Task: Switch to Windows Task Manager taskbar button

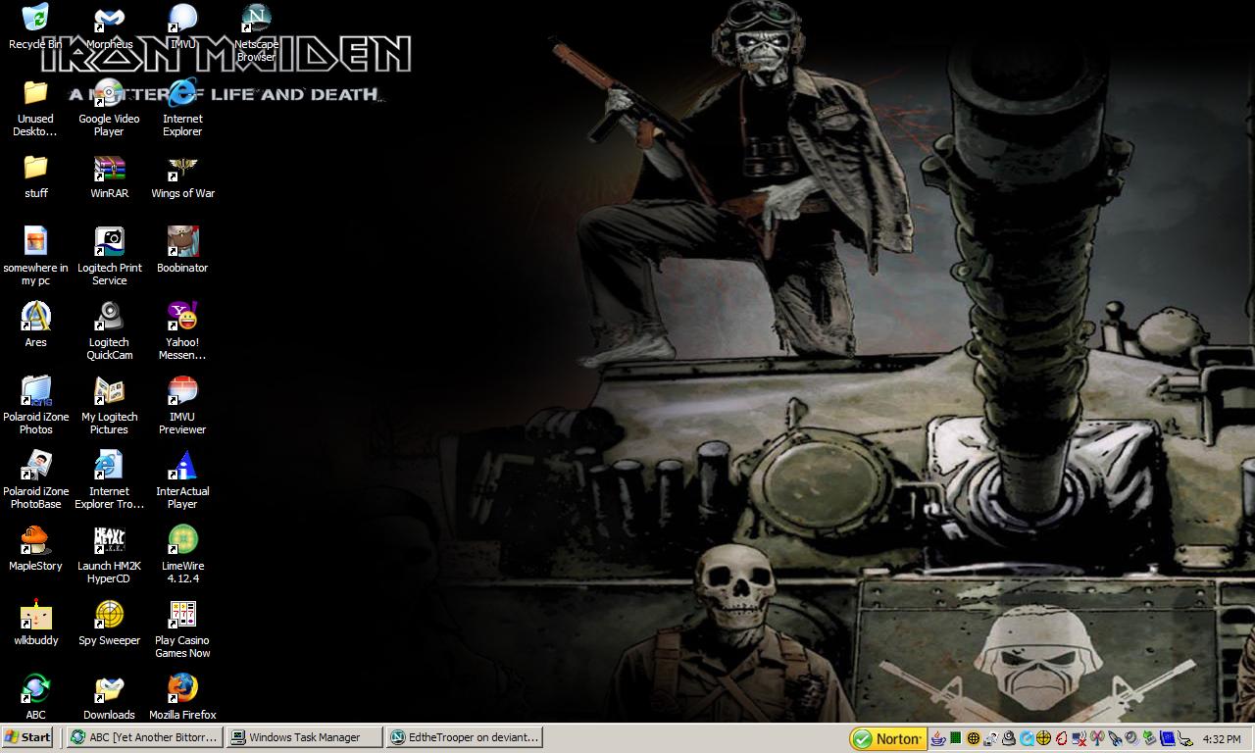Action: [304, 737]
